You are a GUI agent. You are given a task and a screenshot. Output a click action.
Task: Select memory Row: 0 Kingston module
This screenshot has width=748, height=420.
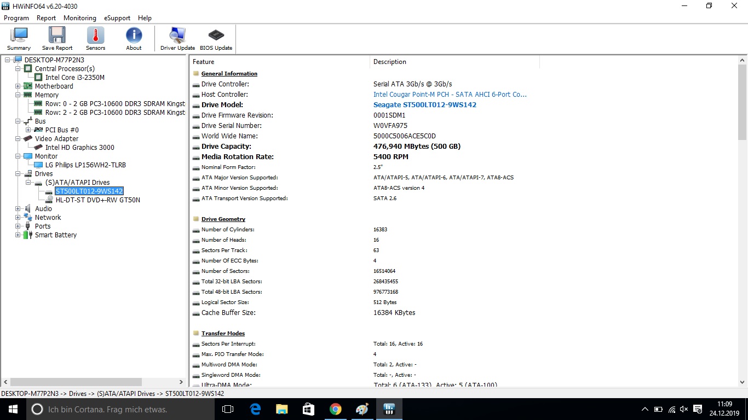(x=115, y=104)
